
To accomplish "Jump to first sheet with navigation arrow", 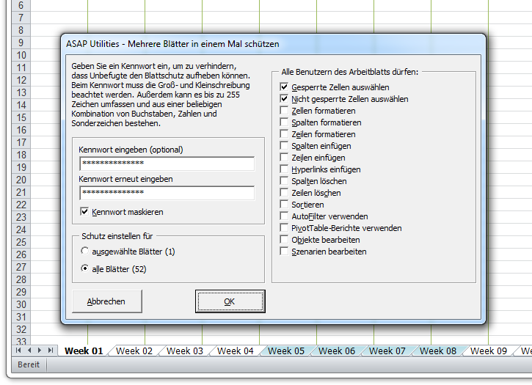I will tap(18, 350).
